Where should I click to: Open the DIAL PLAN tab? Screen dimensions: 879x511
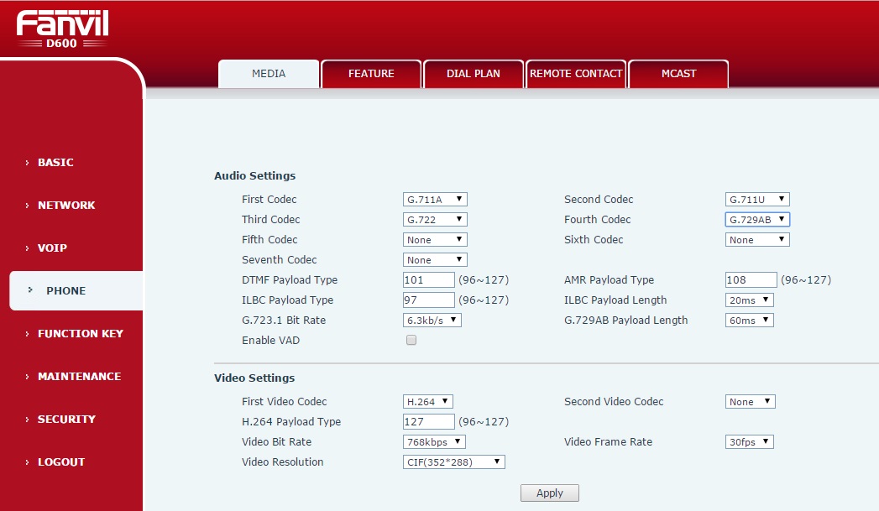(474, 74)
